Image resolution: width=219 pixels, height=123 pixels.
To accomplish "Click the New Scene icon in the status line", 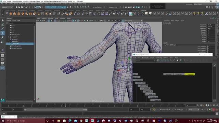I will click(17, 7).
